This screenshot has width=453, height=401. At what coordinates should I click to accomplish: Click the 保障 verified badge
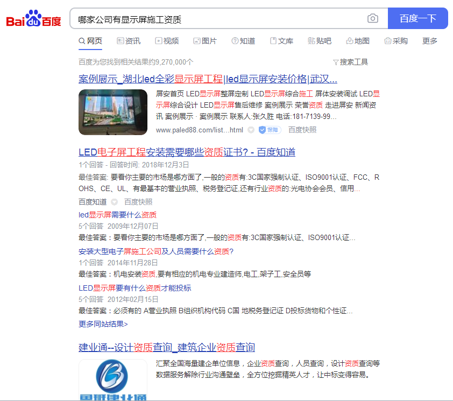coord(270,130)
